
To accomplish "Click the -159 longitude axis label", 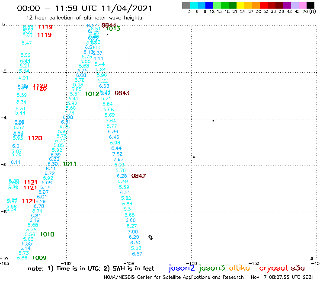I will click(x=129, y=263).
